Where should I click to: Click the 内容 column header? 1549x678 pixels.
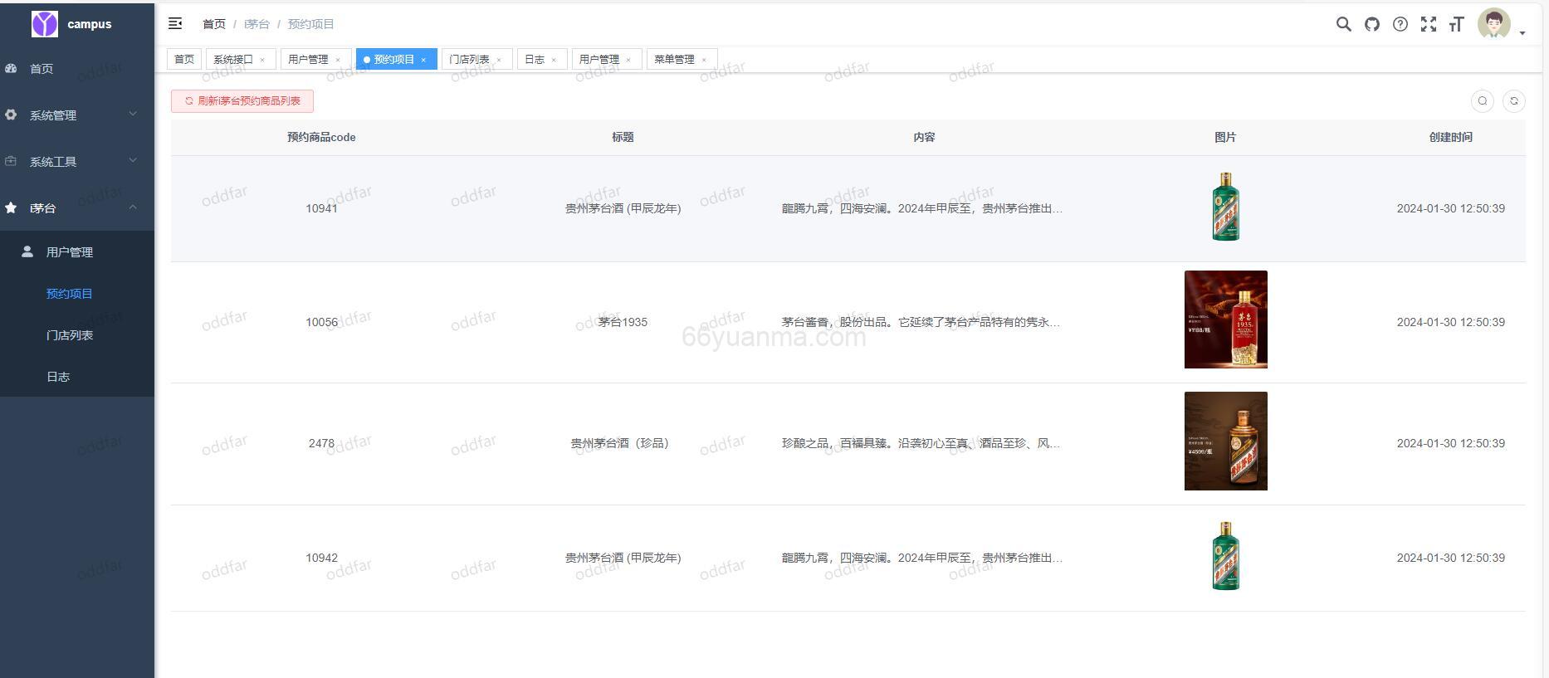[x=924, y=137]
